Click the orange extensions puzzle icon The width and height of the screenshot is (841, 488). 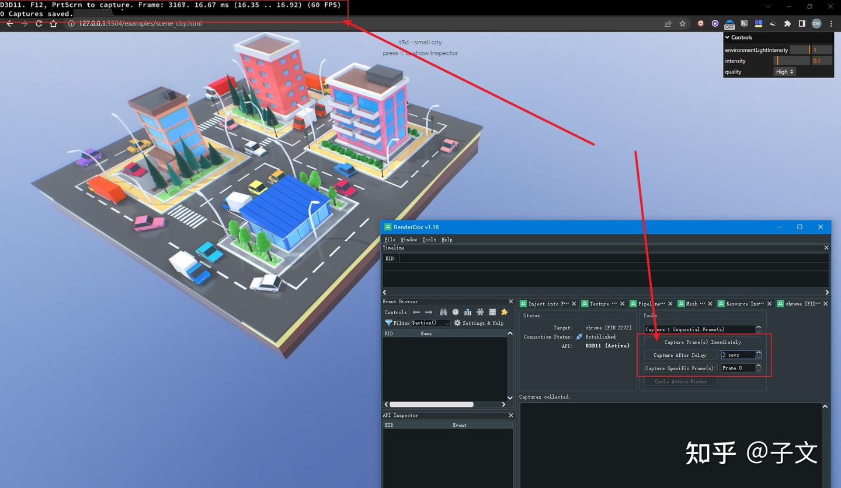[x=505, y=312]
